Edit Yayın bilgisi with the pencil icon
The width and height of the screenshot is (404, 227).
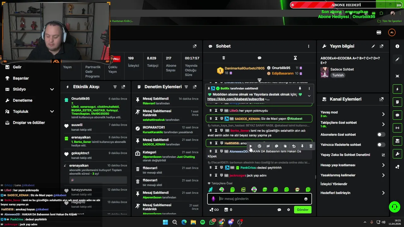373,46
